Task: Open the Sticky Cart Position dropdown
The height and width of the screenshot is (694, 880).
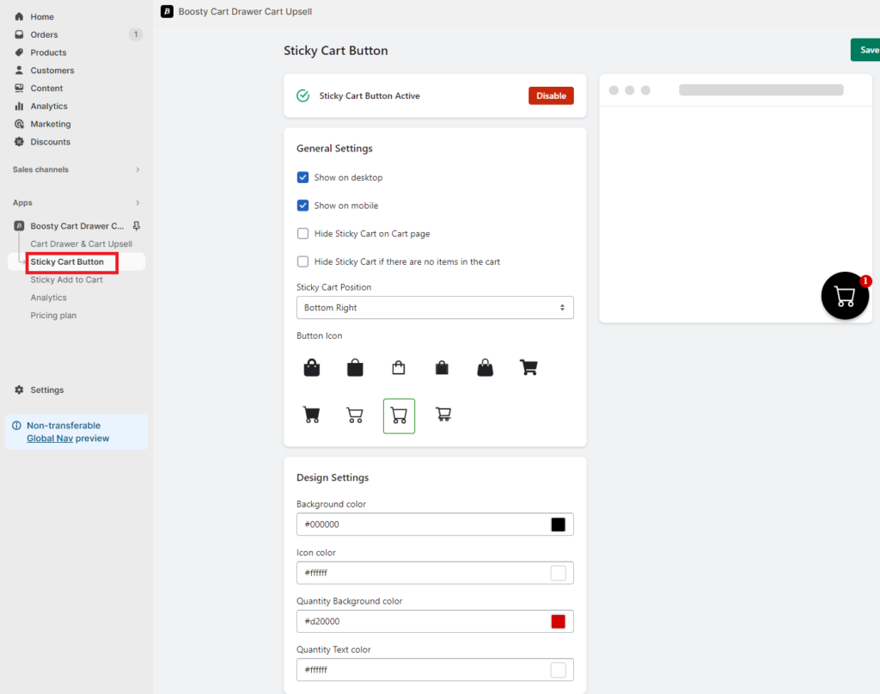Action: point(434,307)
